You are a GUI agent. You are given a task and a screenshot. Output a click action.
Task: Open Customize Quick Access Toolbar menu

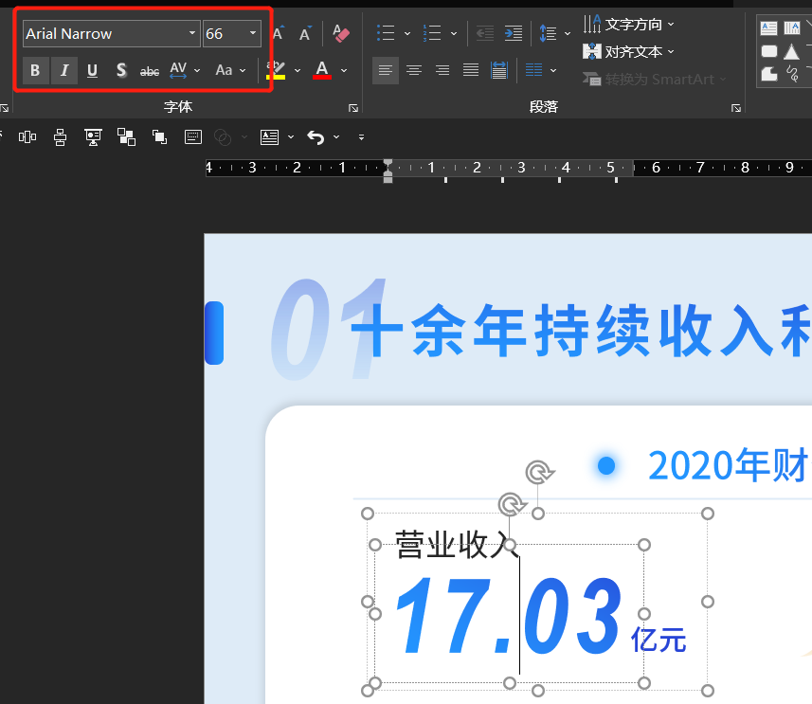pyautogui.click(x=361, y=137)
